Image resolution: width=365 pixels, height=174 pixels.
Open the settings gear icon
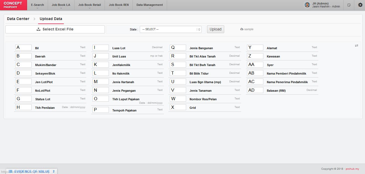[x=360, y=5]
